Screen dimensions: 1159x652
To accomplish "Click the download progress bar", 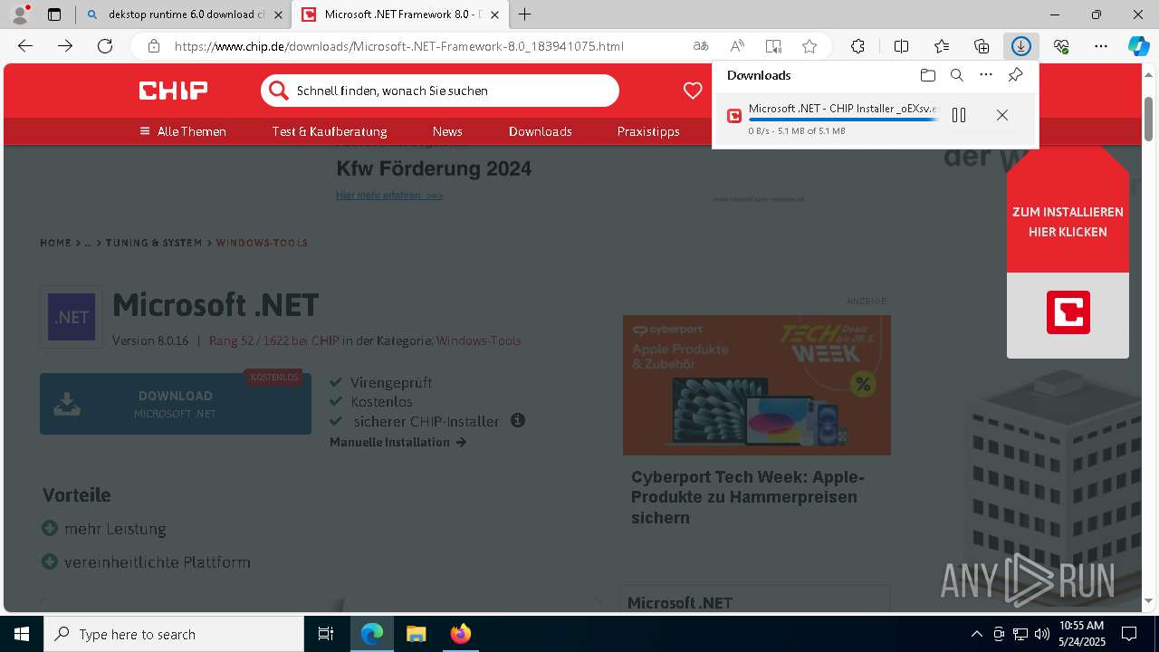I will pyautogui.click(x=844, y=120).
